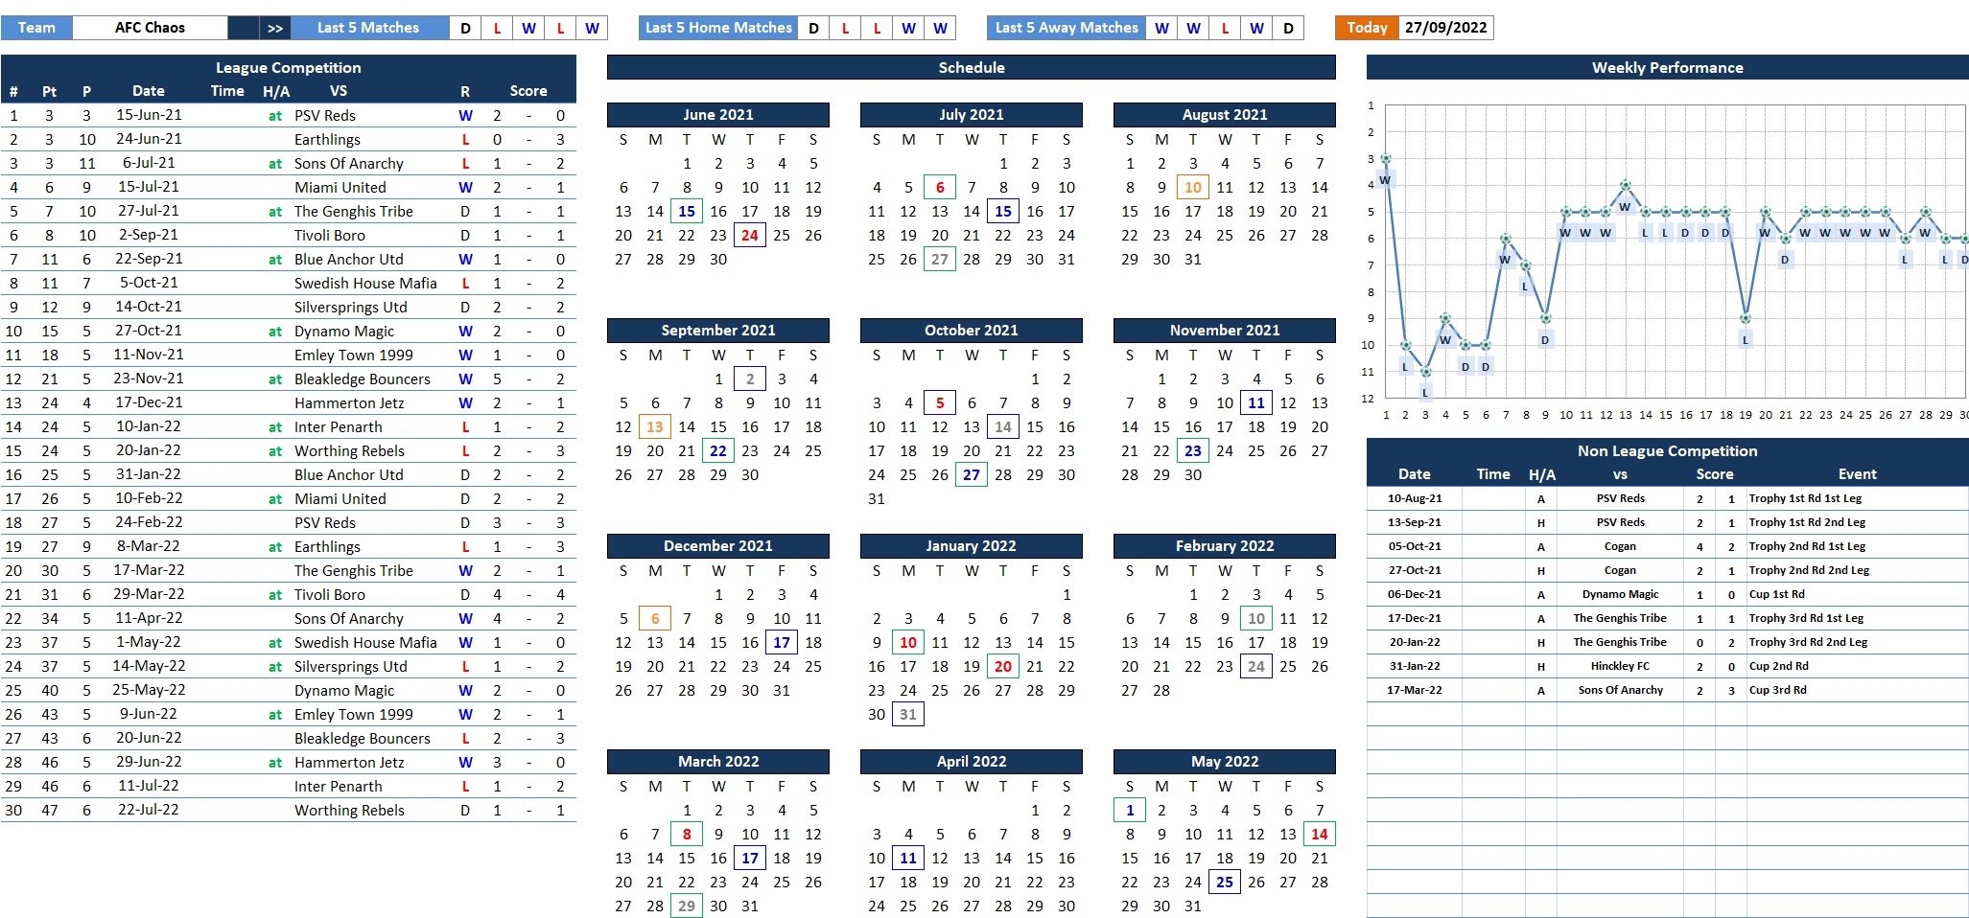Click the League Competition table header
The height and width of the screenshot is (918, 1969).
288,68
